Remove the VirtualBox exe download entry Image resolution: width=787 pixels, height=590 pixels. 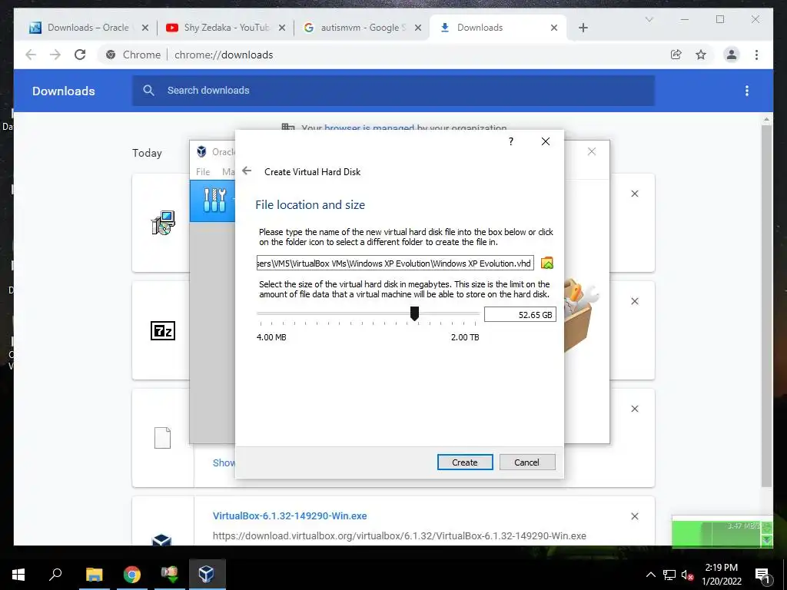pos(634,516)
